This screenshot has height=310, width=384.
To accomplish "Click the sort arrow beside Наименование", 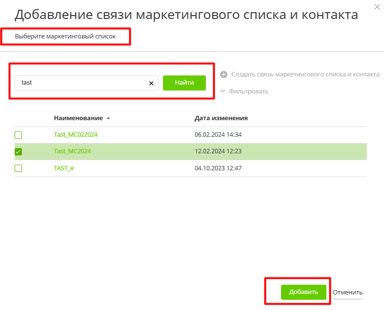I will (x=108, y=118).
